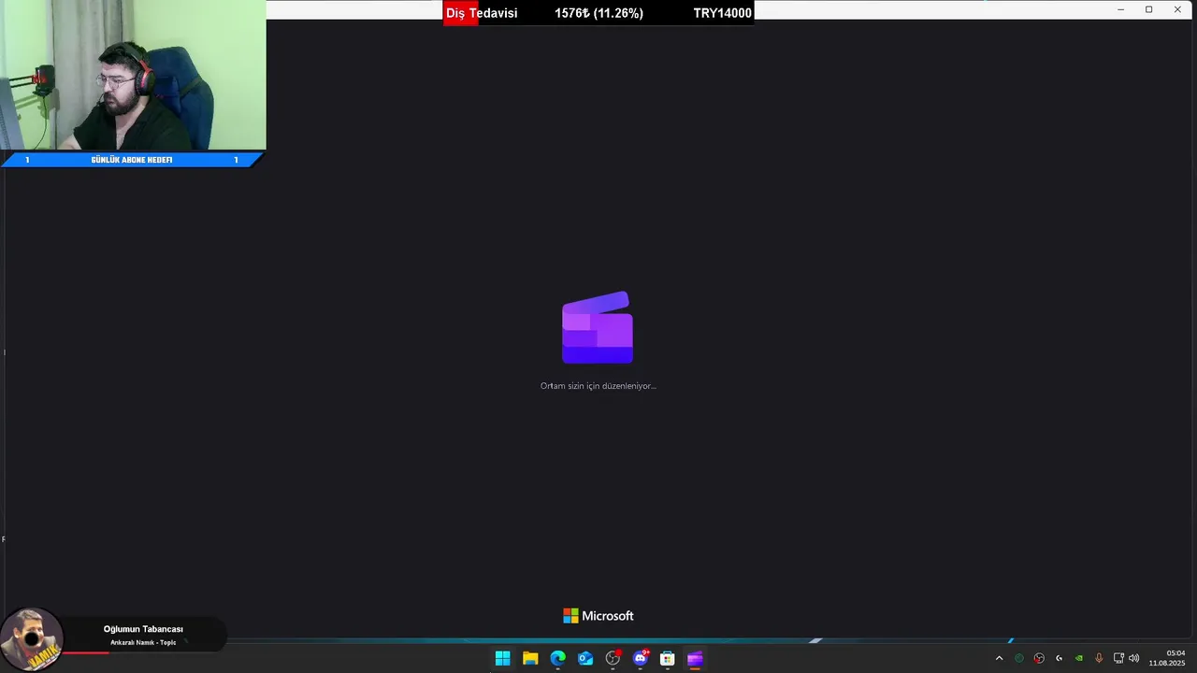The height and width of the screenshot is (673, 1197).
Task: Click the album art thumbnail
Action: pyautogui.click(x=32, y=639)
